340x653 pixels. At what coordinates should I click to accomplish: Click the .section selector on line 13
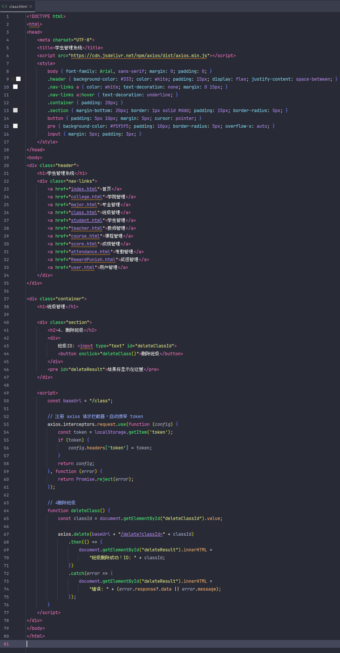pyautogui.click(x=58, y=111)
